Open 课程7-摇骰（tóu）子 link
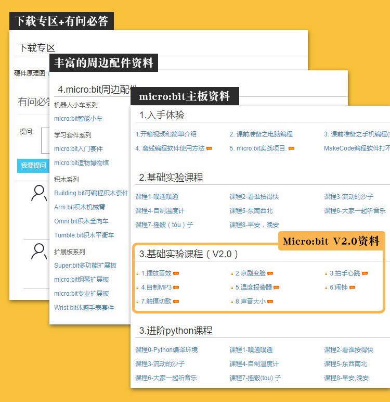Screen dimensions: 390x402 click(x=164, y=225)
